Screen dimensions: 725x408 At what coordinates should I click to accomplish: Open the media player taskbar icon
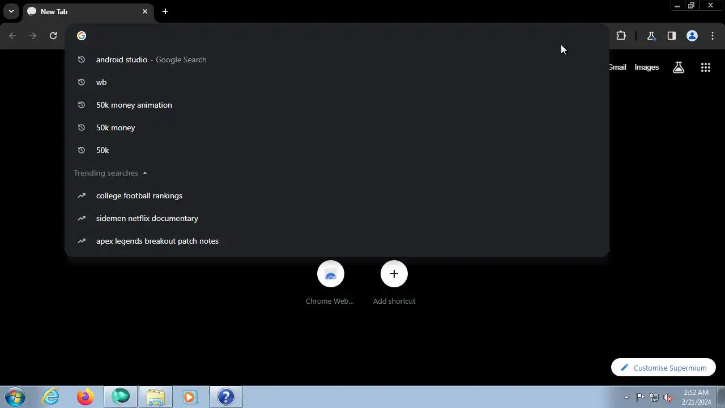tap(191, 397)
